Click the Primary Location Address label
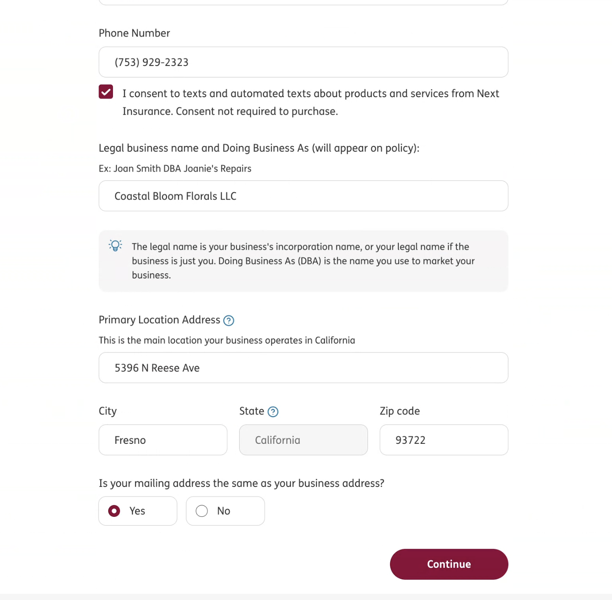 coord(160,320)
